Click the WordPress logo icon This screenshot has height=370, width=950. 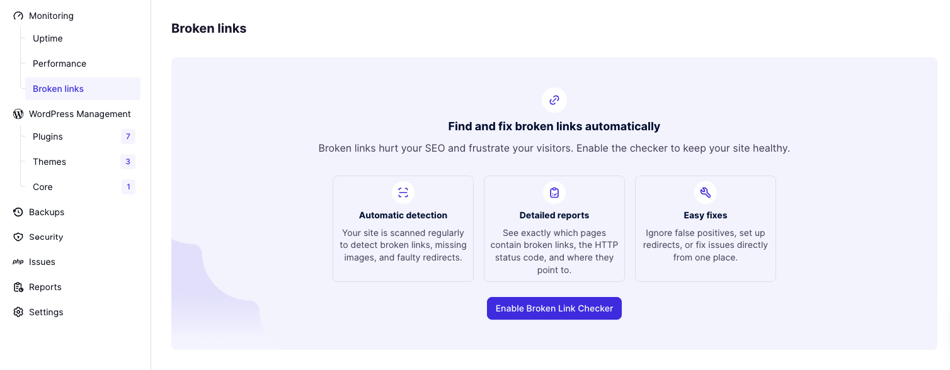point(18,114)
